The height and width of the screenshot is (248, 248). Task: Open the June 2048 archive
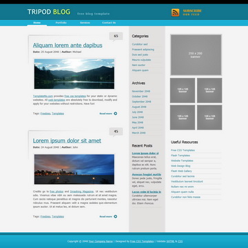(138, 117)
